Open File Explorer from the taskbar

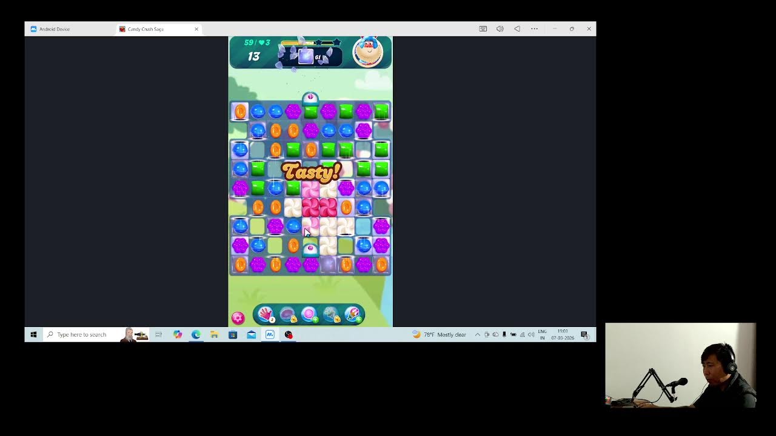[214, 334]
